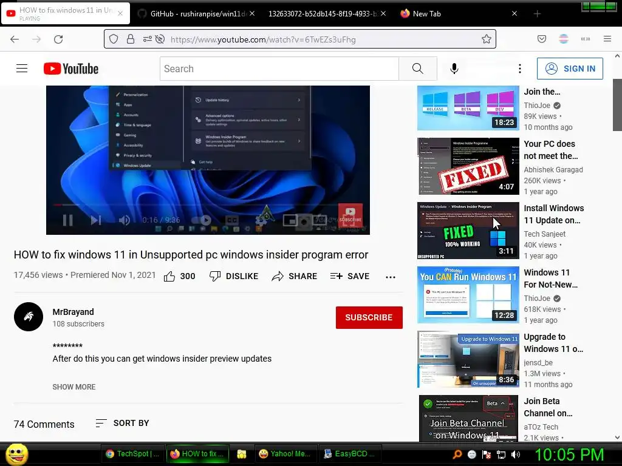The width and height of the screenshot is (622, 466).
Task: Open YouTube settings three-dot menu
Action: (x=520, y=69)
